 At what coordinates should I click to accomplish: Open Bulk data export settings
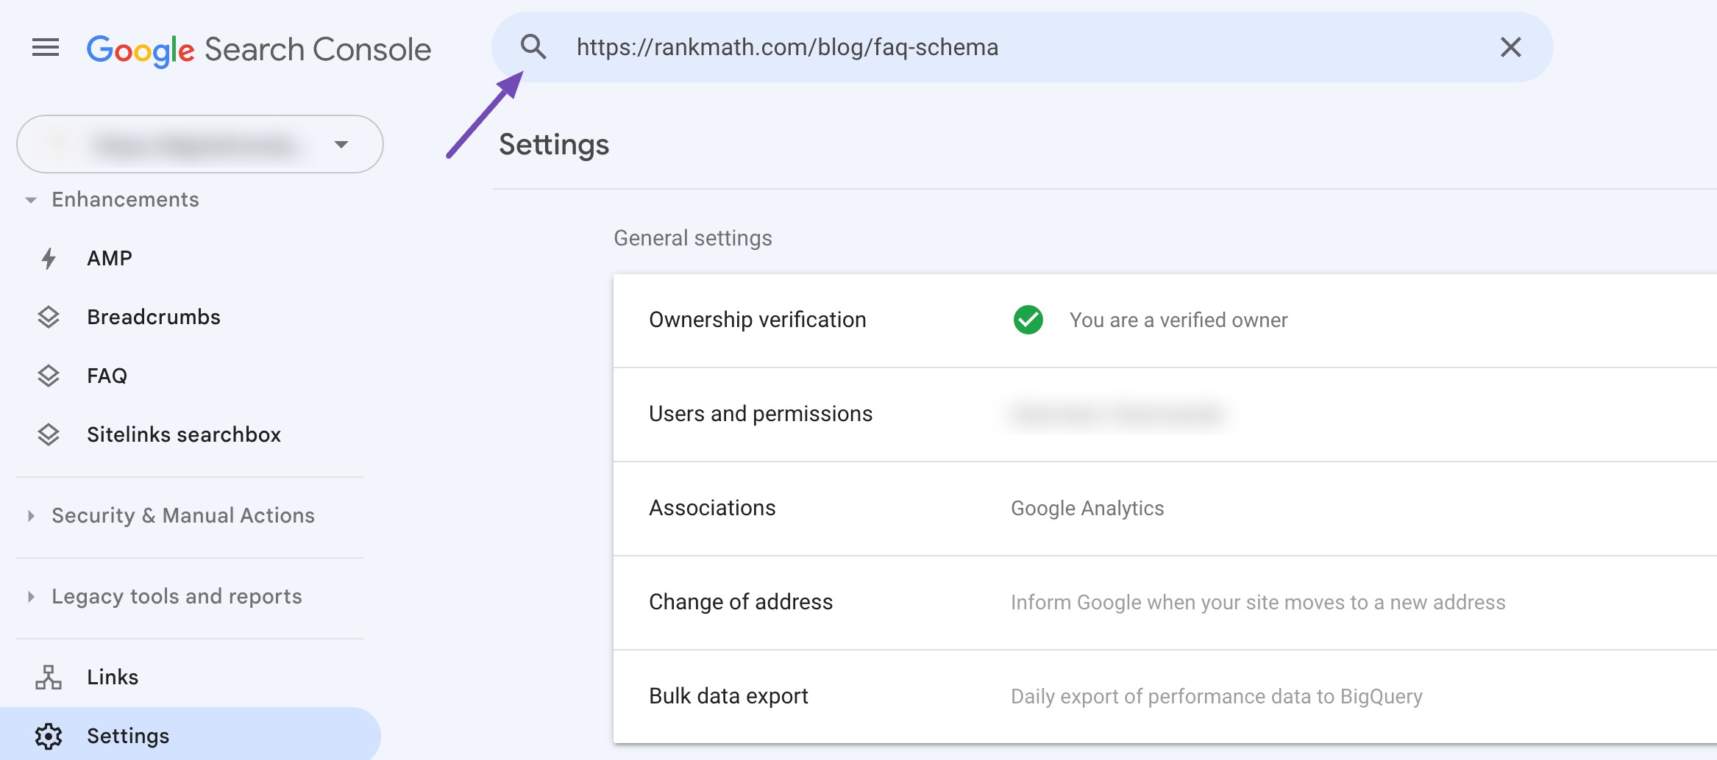(x=1165, y=696)
